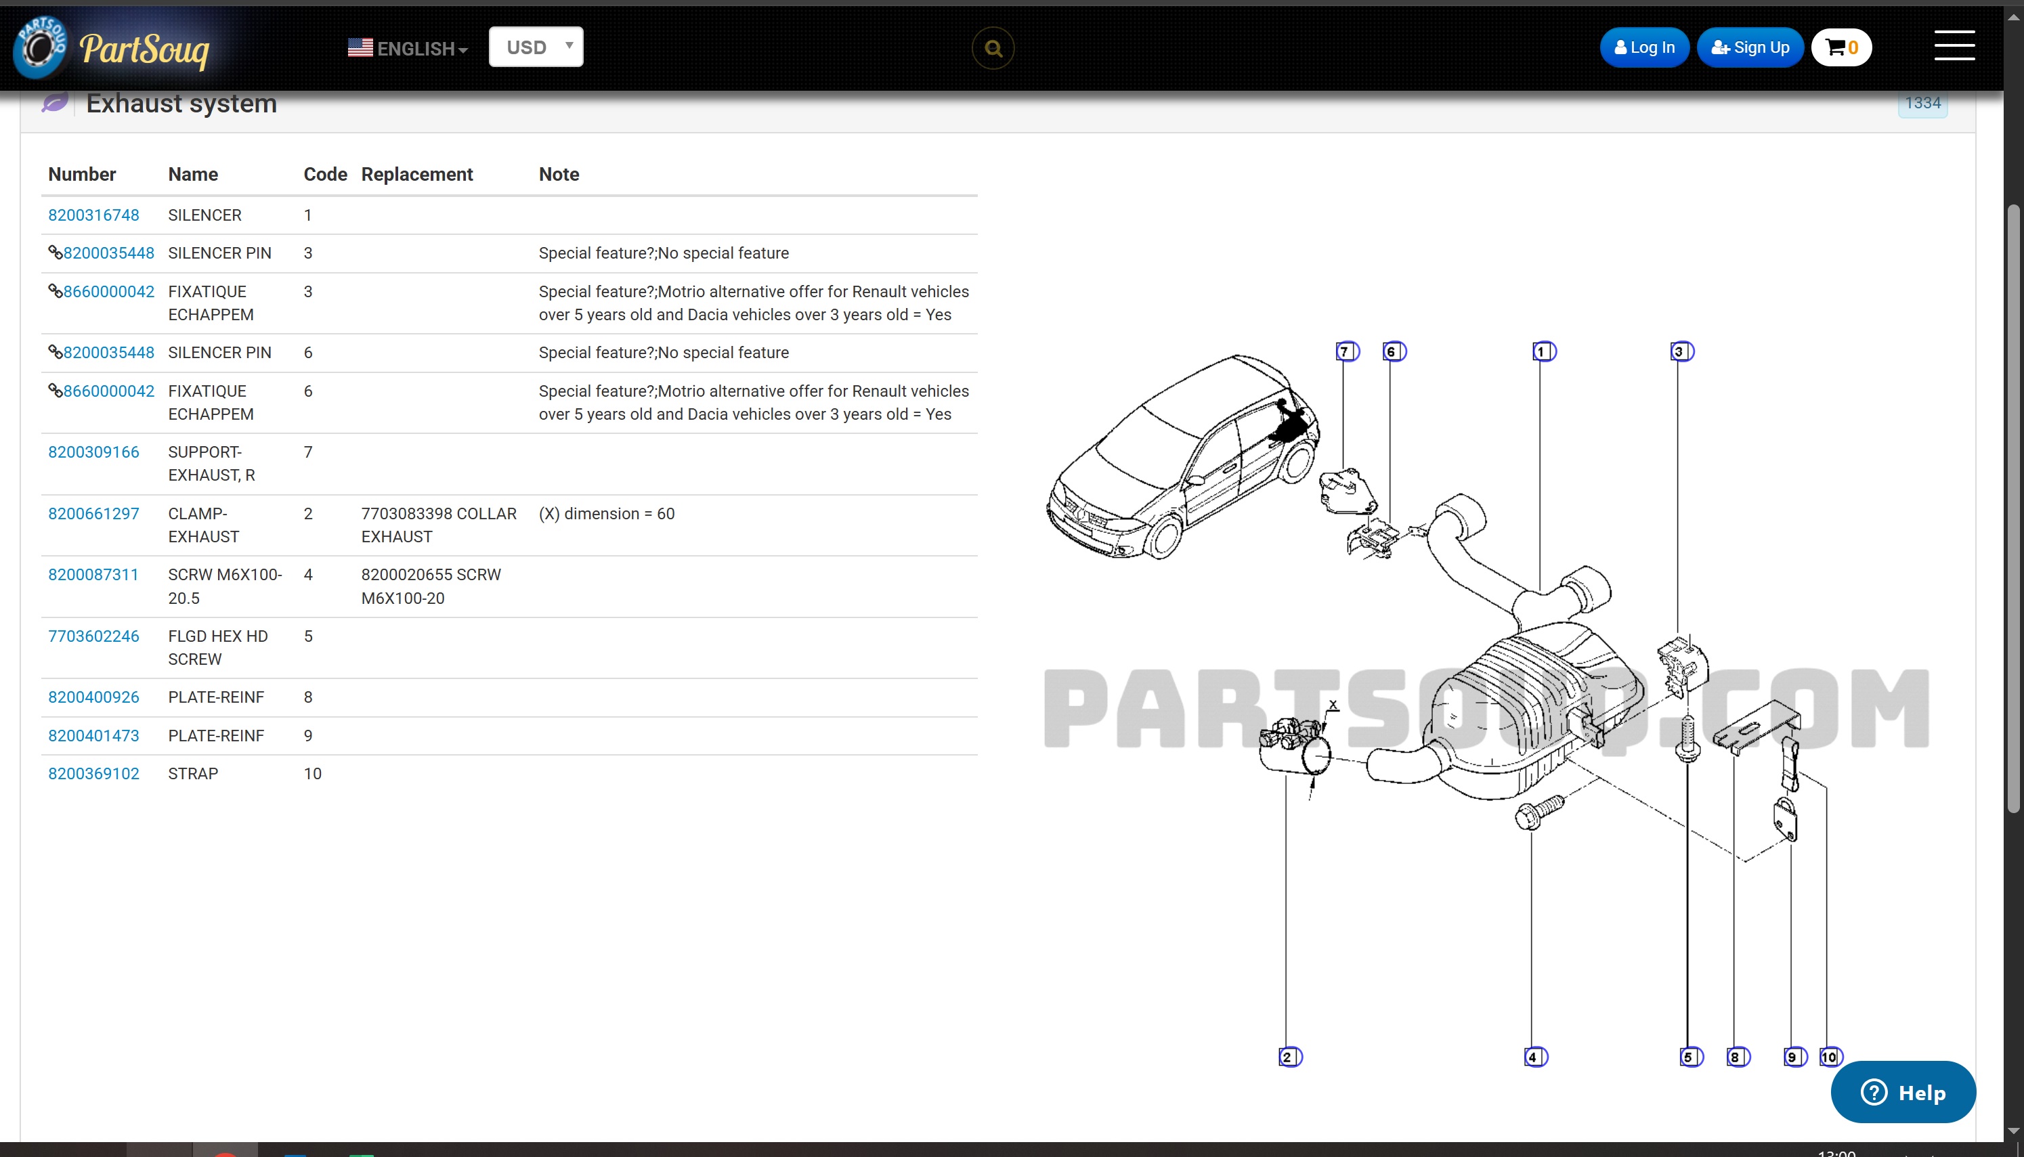Open the USD currency dropdown
2024x1157 pixels.
[x=536, y=47]
